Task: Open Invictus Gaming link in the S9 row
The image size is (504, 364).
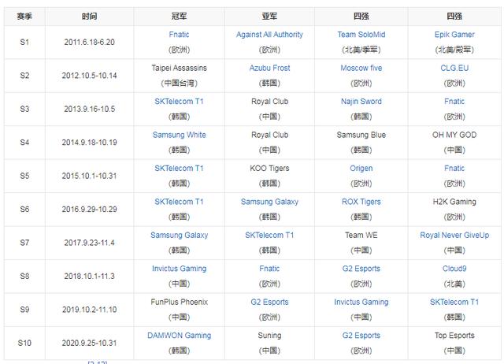Action: (361, 302)
